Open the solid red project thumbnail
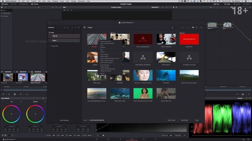 click(x=189, y=39)
